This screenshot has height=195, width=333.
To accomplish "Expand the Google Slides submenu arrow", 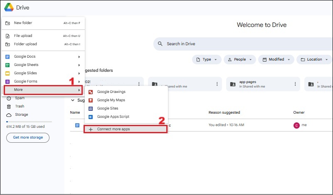I will coord(79,73).
